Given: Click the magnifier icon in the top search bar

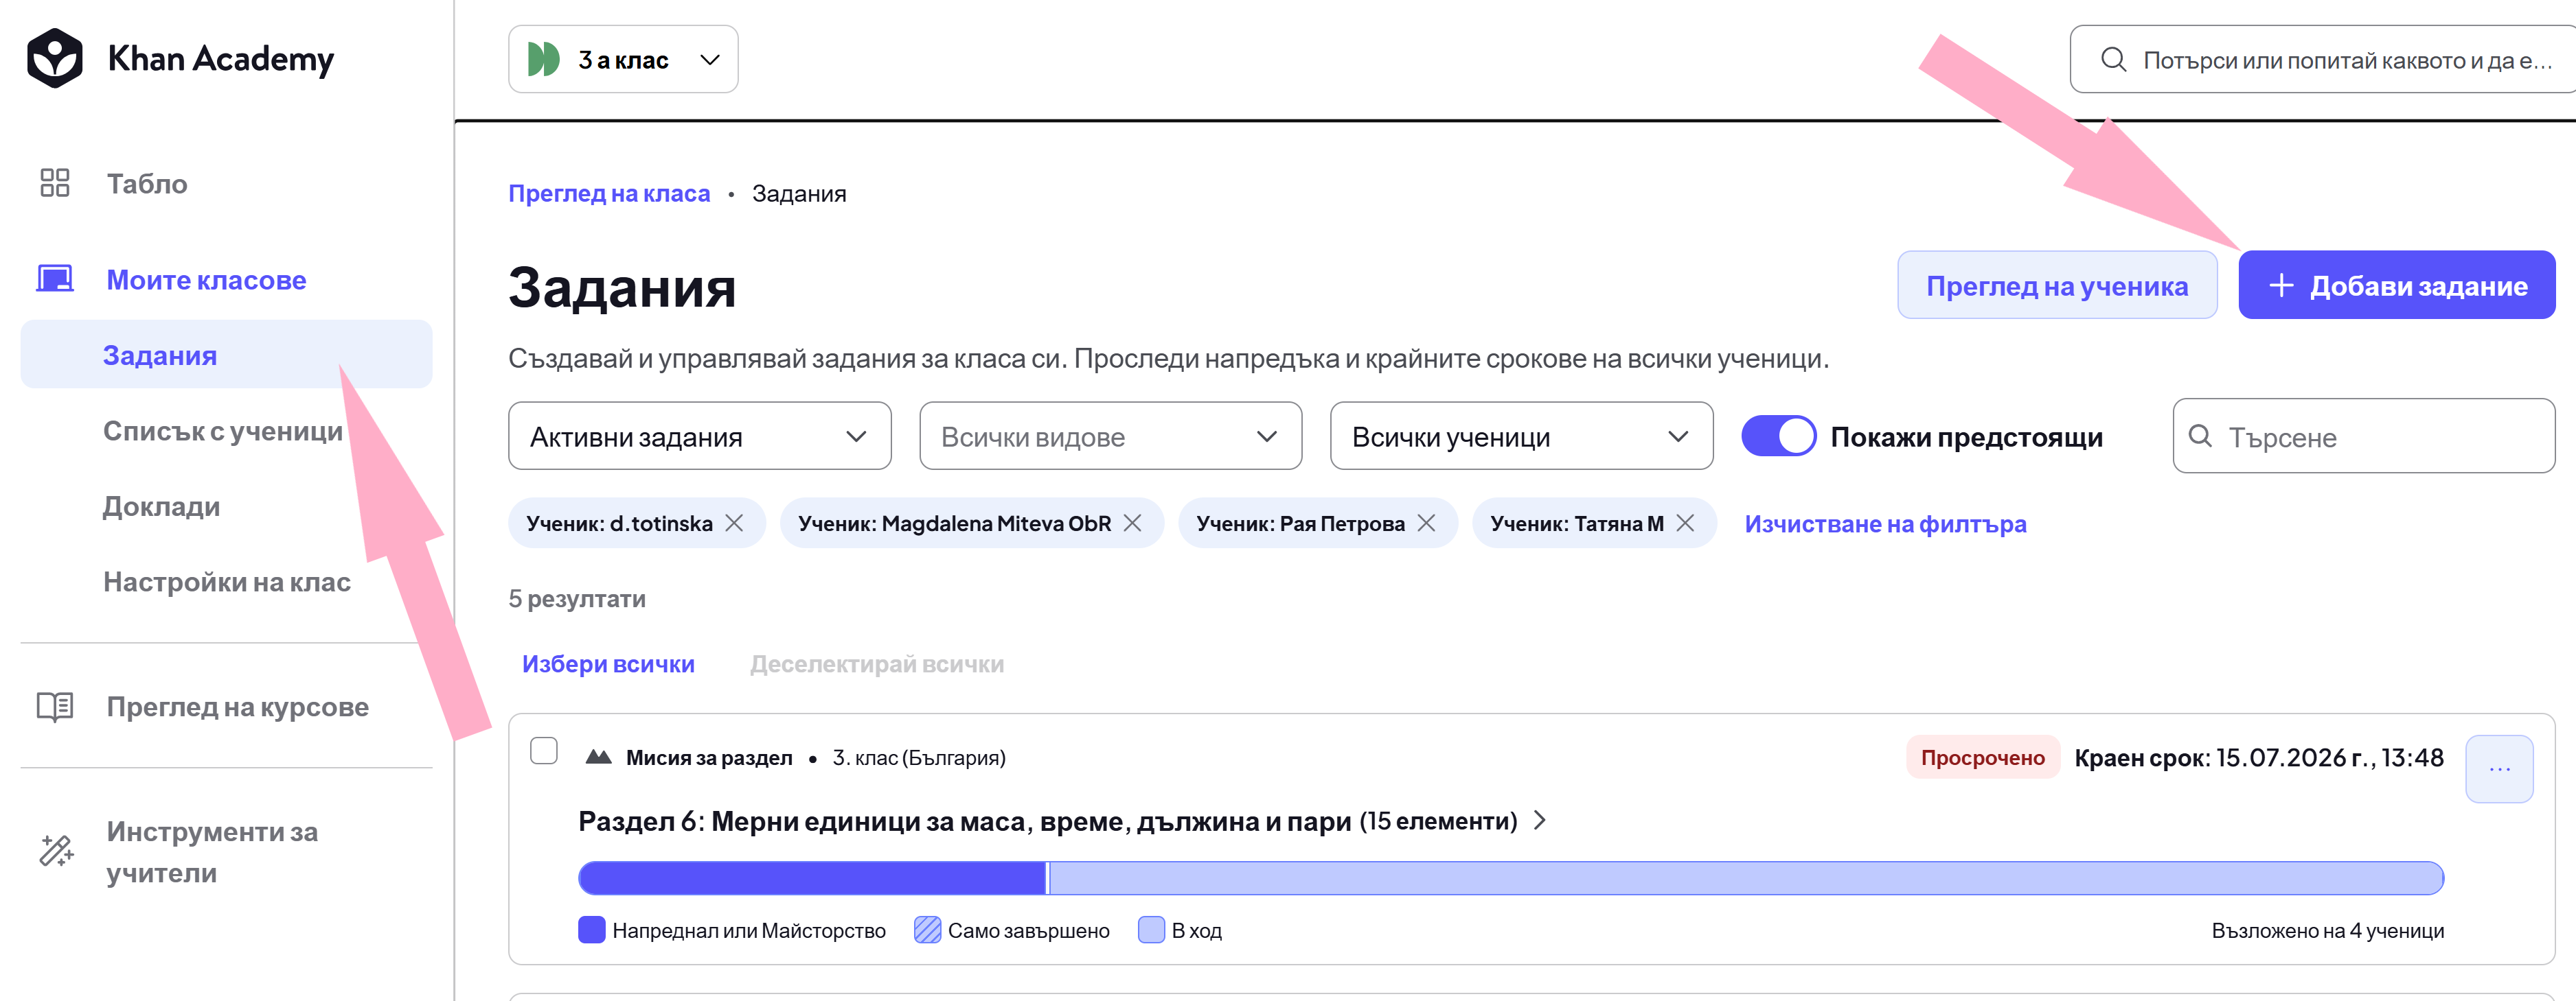Looking at the screenshot, I should point(2113,60).
